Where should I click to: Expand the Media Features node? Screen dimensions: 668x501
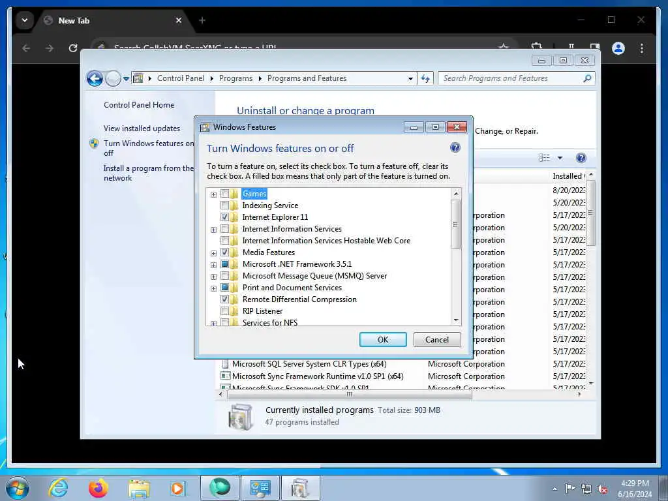pos(213,254)
